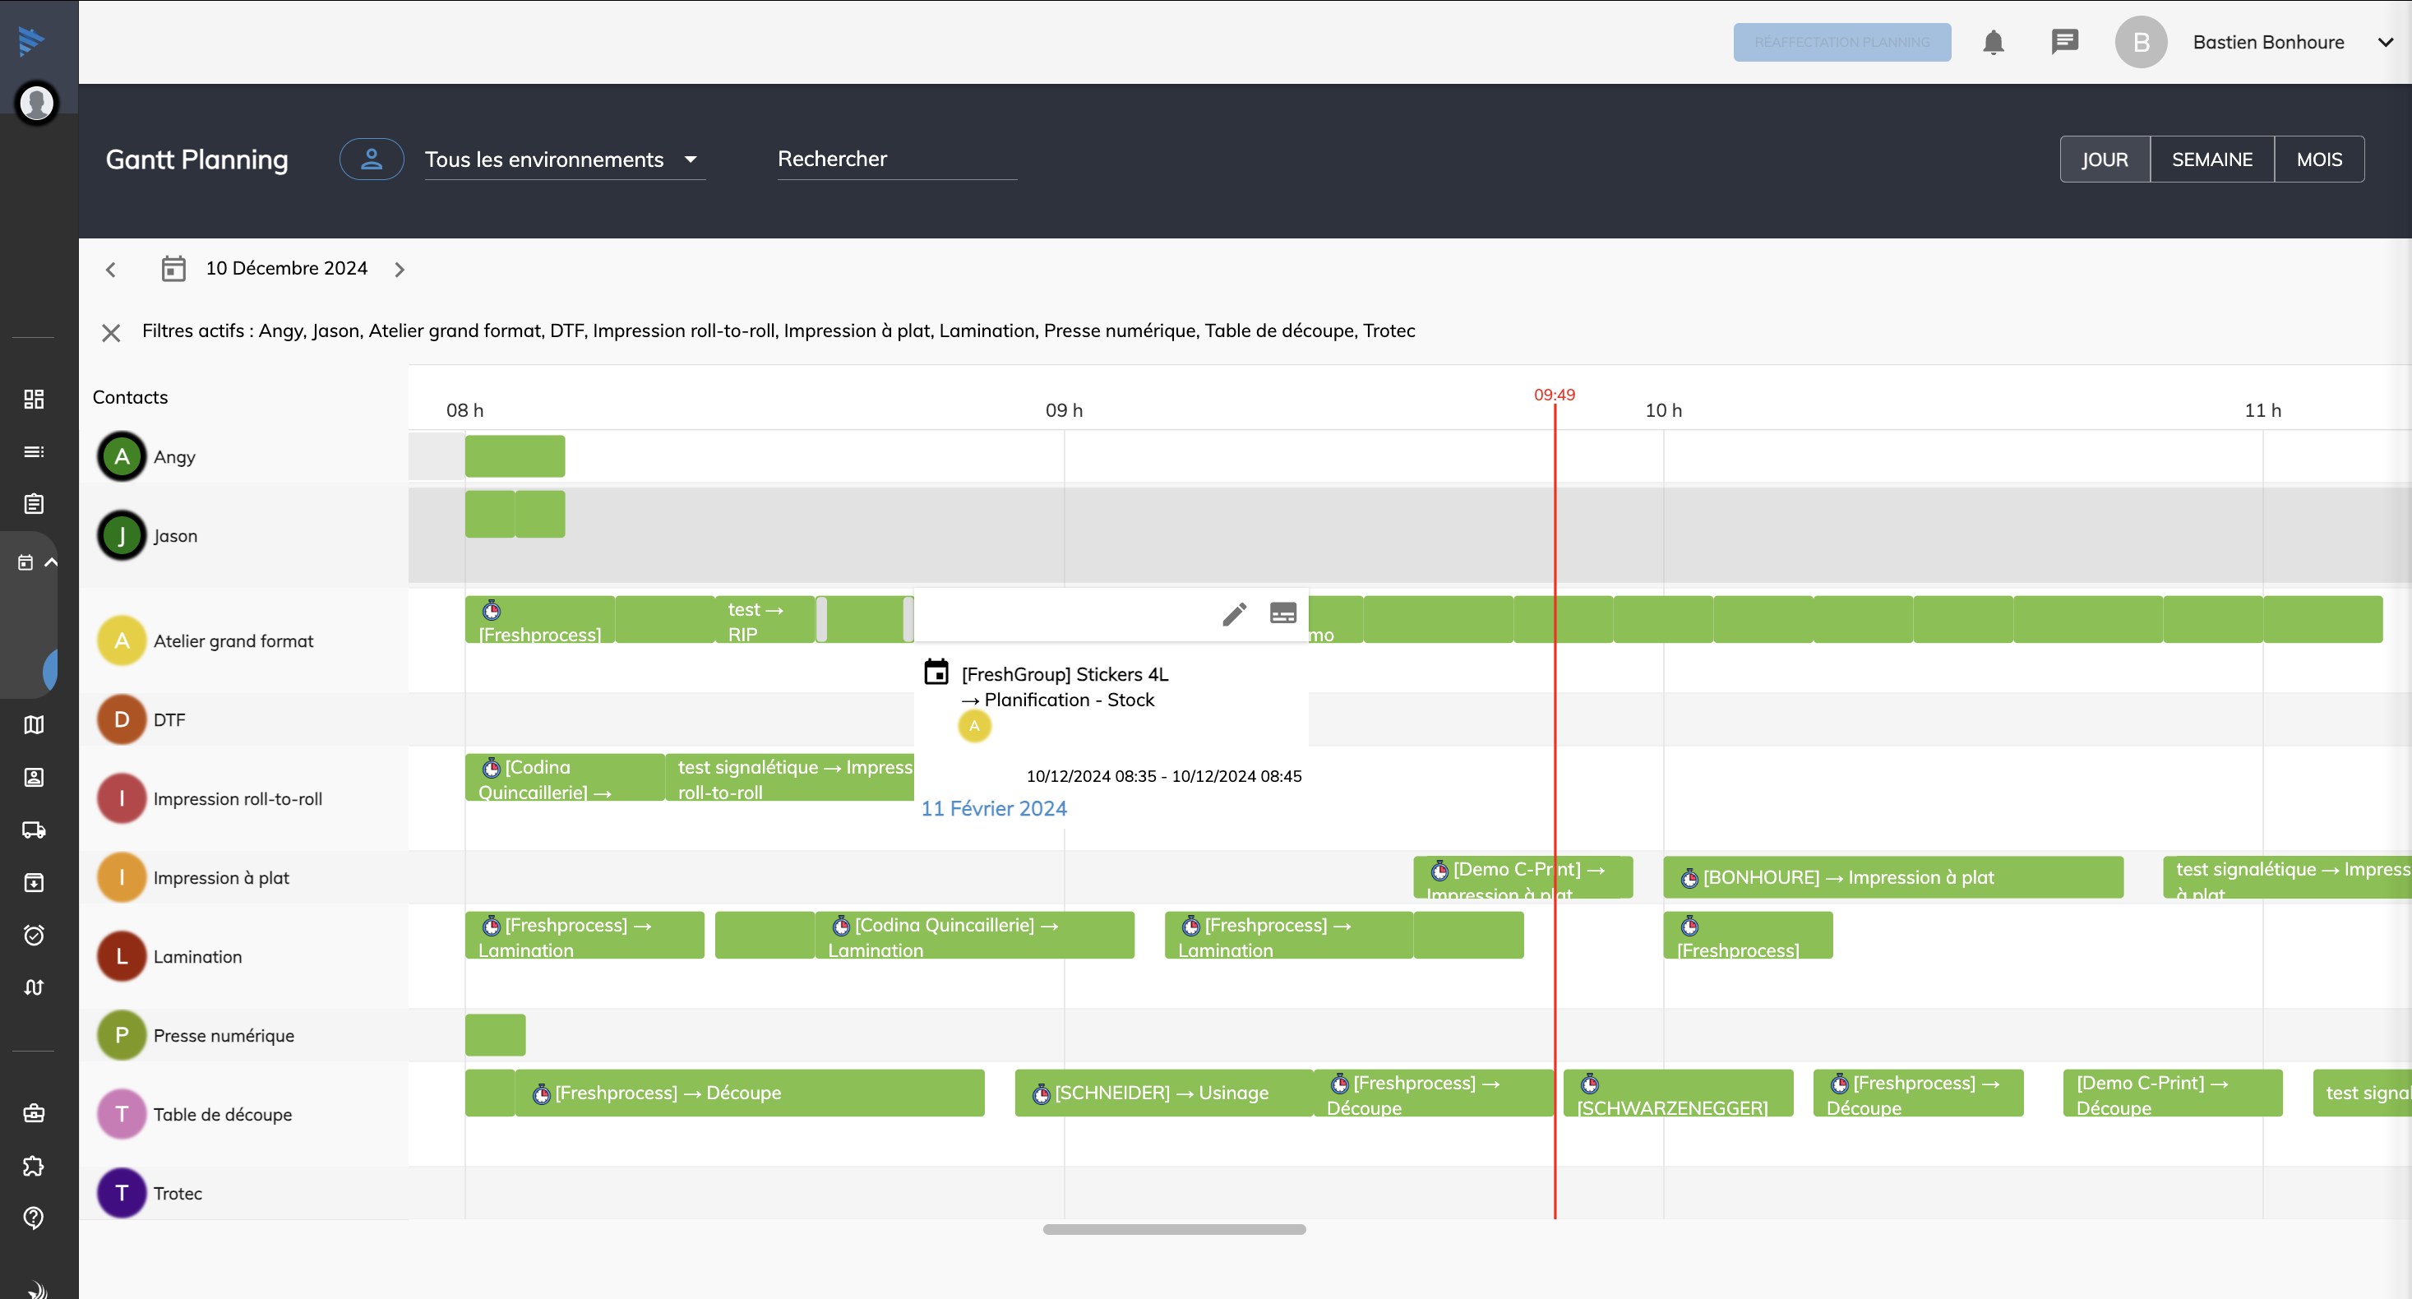Switch to MOIS view
This screenshot has width=2412, height=1299.
point(2318,159)
